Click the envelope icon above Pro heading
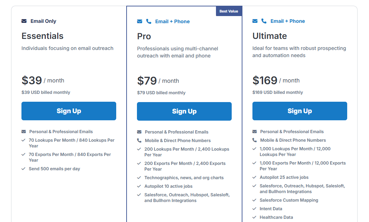This screenshot has height=222, width=369. pos(139,21)
